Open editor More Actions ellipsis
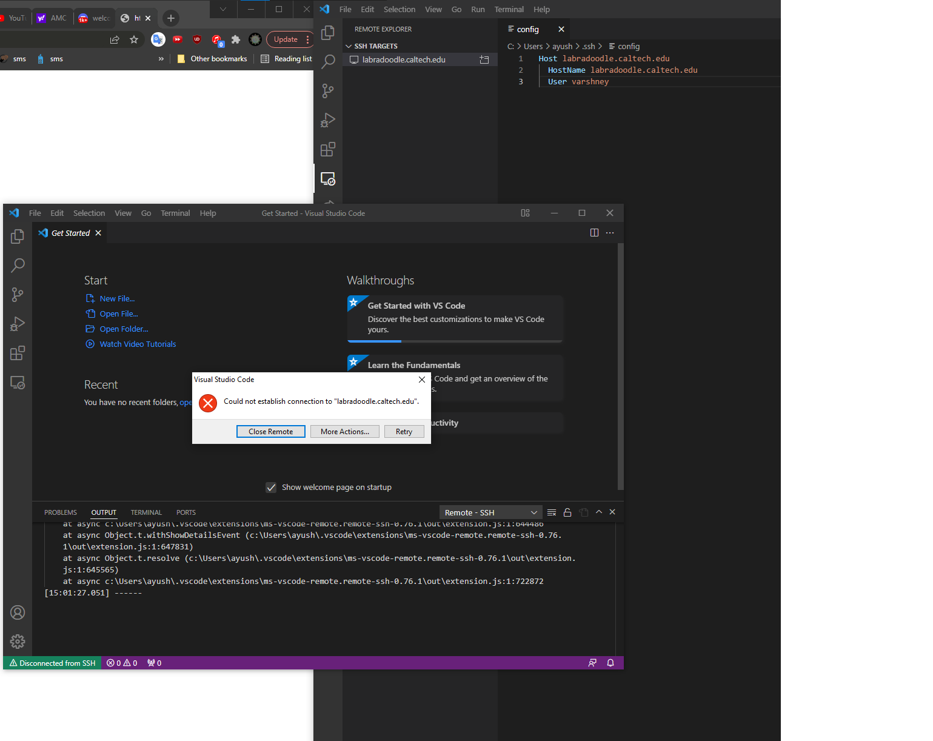Viewport: 933px width, 741px height. click(x=610, y=233)
